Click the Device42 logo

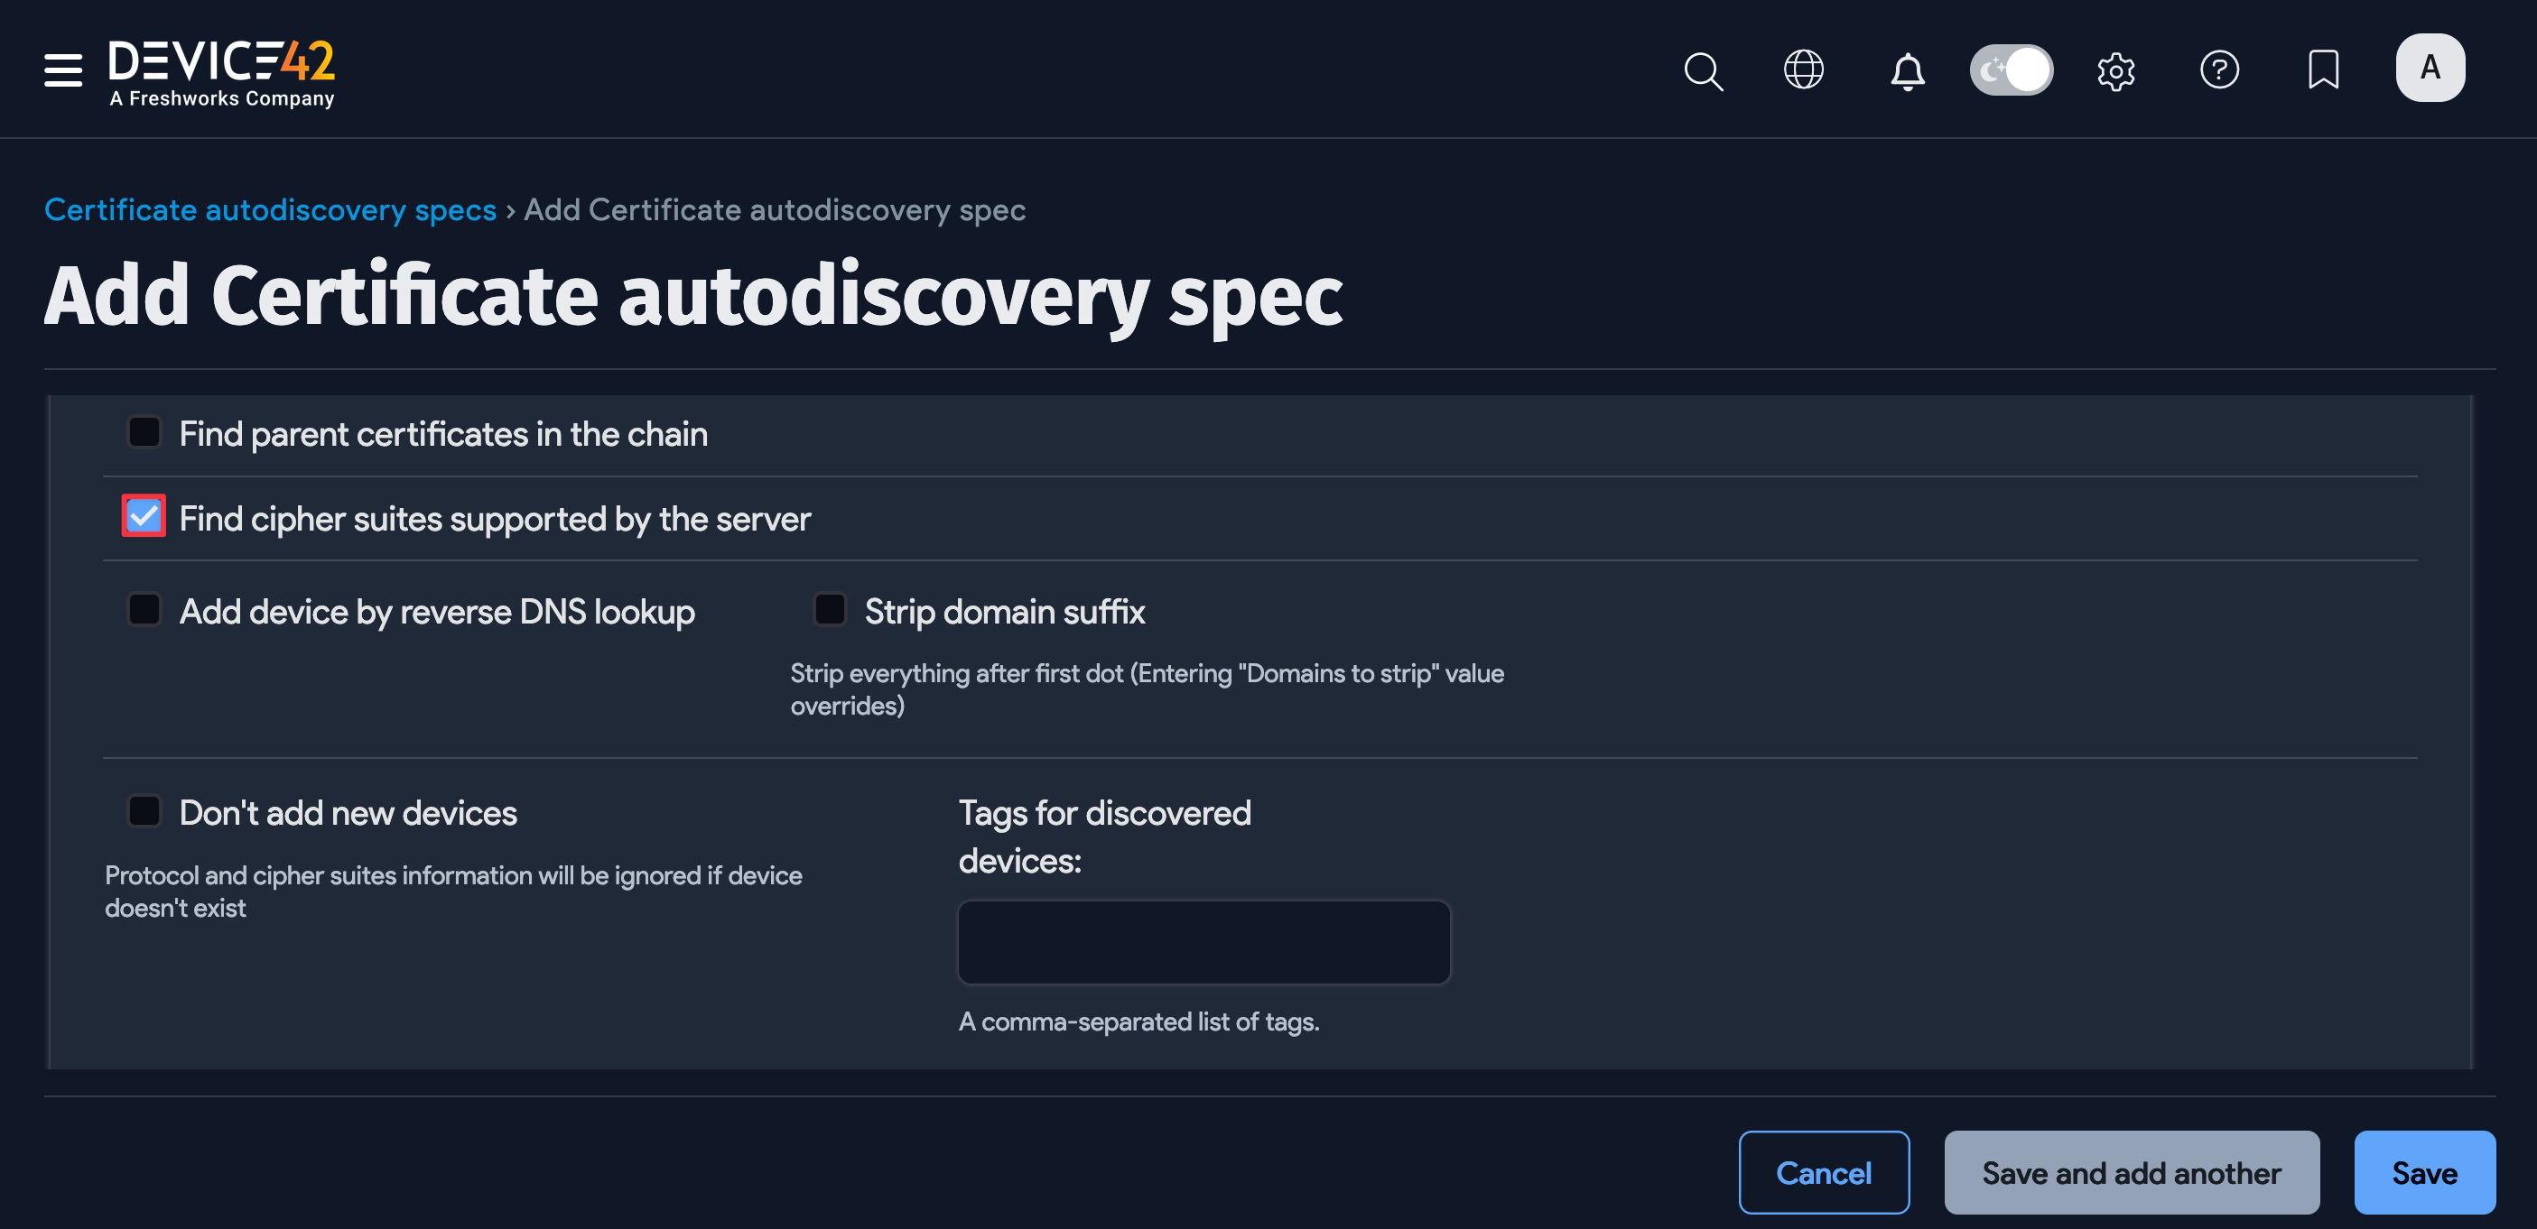(x=221, y=69)
